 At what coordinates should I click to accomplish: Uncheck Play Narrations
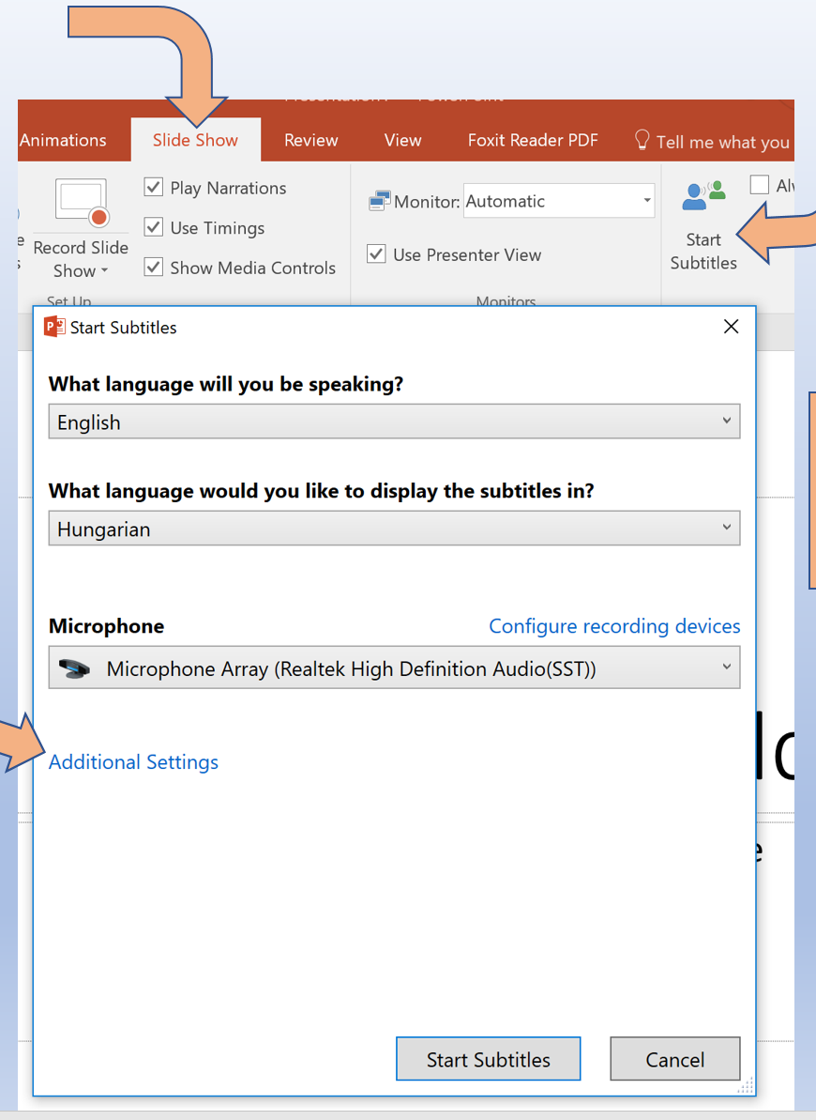(x=153, y=187)
